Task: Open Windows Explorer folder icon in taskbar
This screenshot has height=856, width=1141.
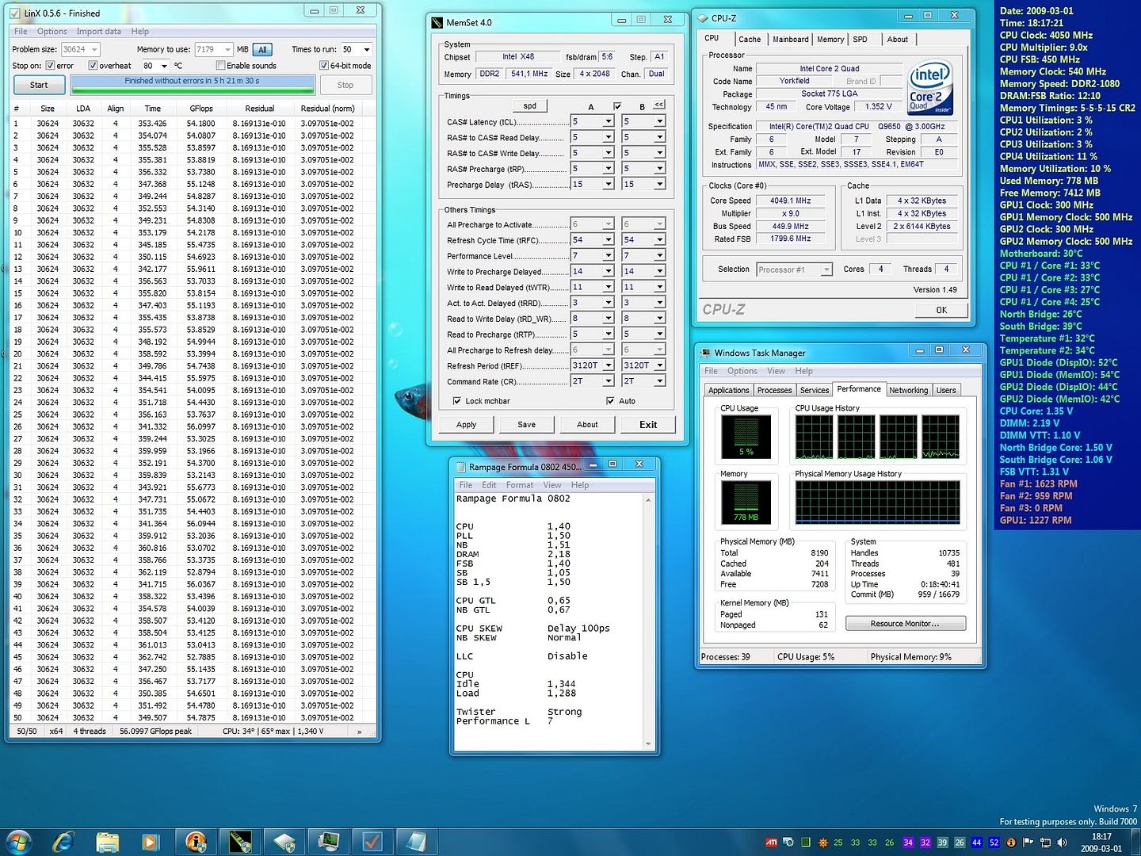Action: pos(107,842)
